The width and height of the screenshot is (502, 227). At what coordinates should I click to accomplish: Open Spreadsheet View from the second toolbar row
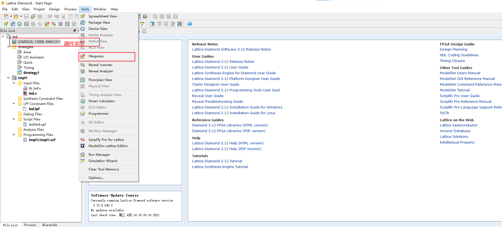6,24
